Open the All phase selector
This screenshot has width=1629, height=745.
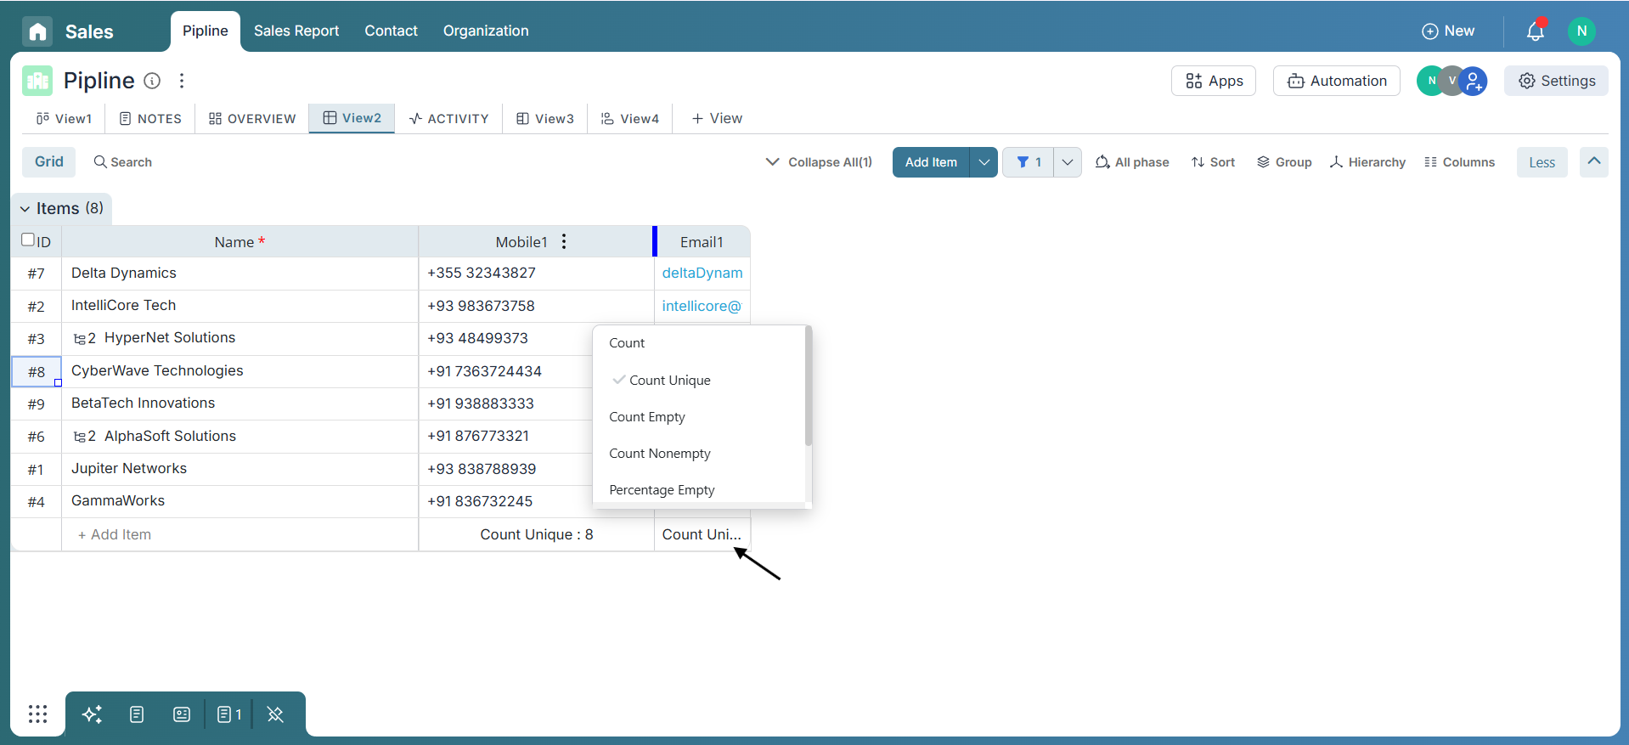[x=1132, y=162]
